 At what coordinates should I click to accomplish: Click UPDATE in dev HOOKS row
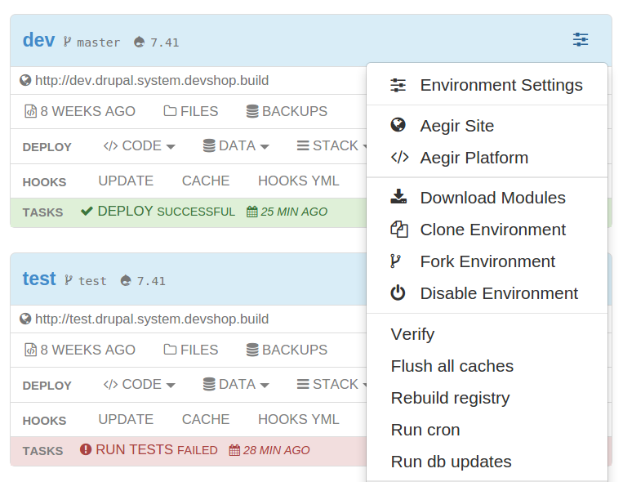(126, 181)
